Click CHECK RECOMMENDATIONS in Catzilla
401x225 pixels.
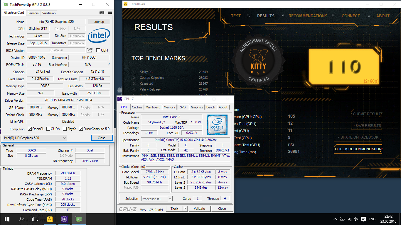[358, 149]
